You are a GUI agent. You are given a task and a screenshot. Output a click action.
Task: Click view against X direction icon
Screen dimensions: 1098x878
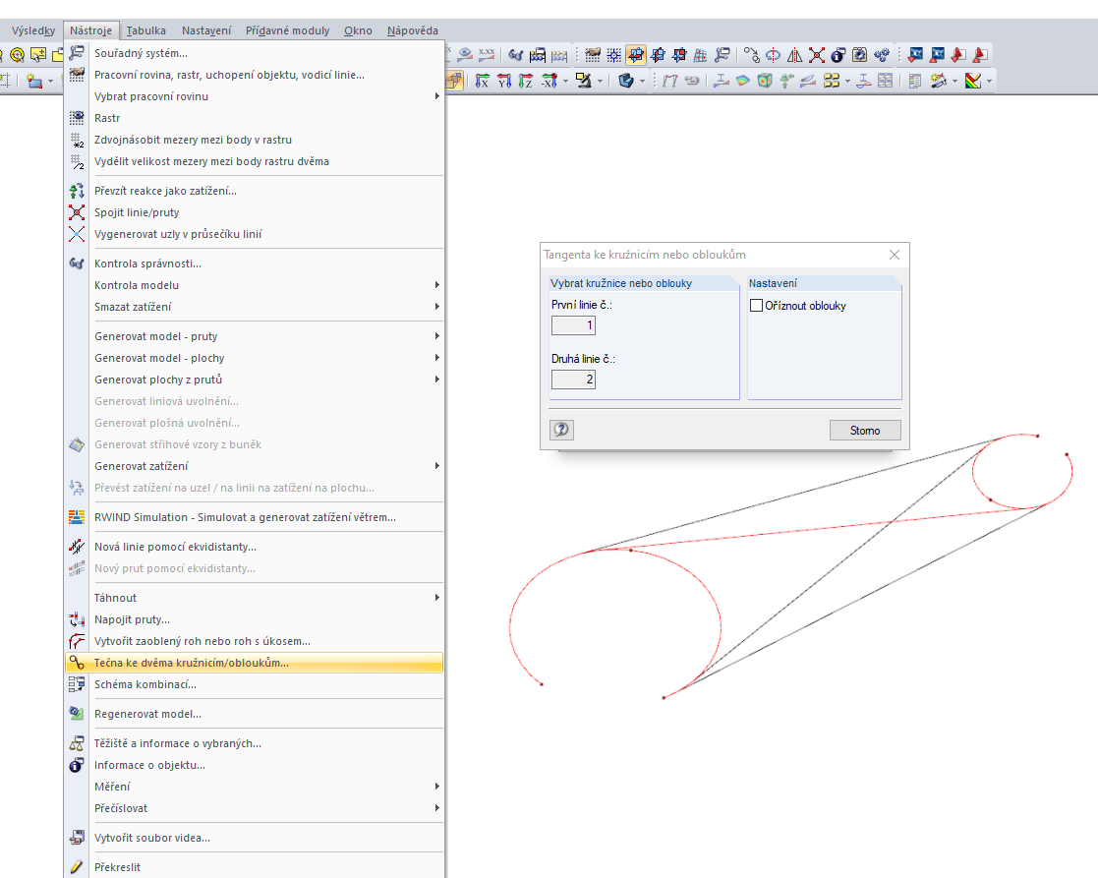[x=549, y=82]
